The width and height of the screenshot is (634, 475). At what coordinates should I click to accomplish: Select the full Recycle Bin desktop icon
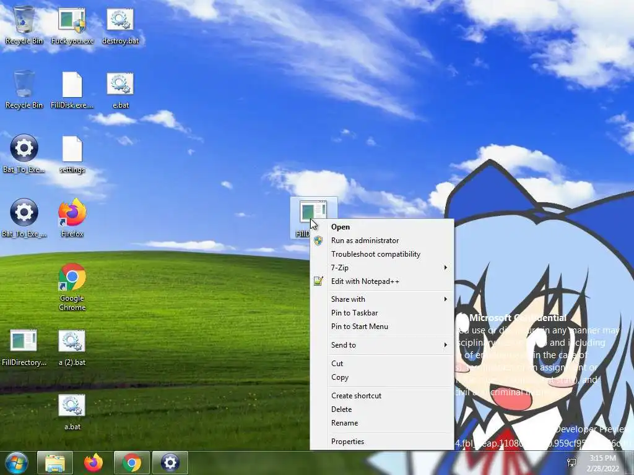24,25
